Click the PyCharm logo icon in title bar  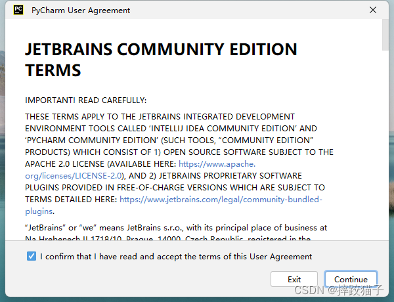point(18,10)
